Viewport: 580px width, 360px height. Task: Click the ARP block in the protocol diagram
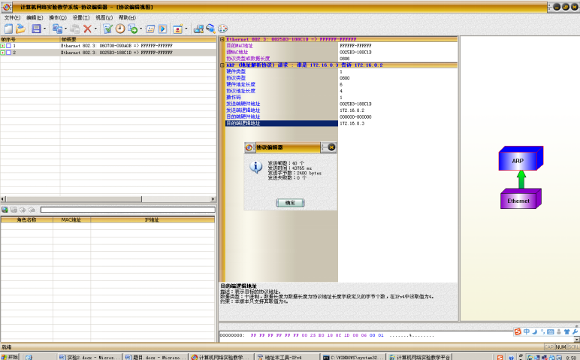point(521,159)
